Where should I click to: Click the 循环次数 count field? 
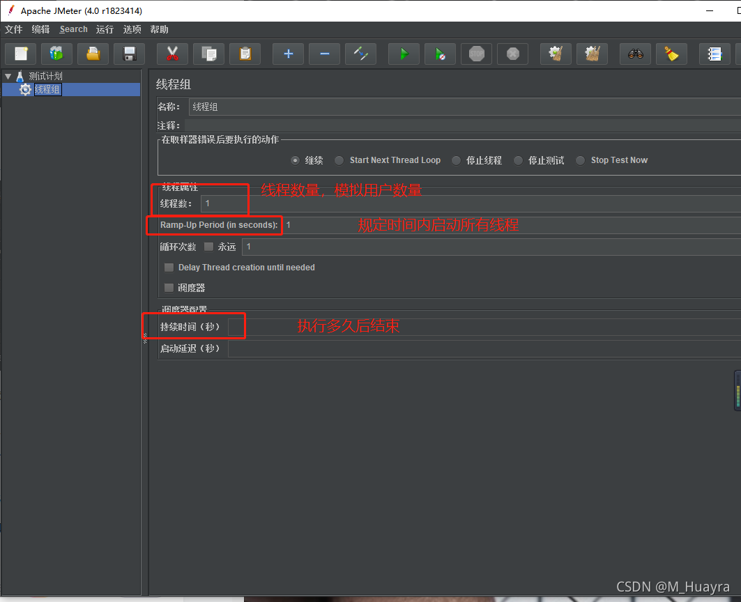click(491, 247)
